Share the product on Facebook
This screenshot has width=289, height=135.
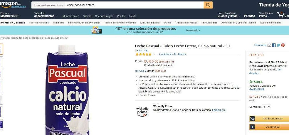click(x=274, y=45)
